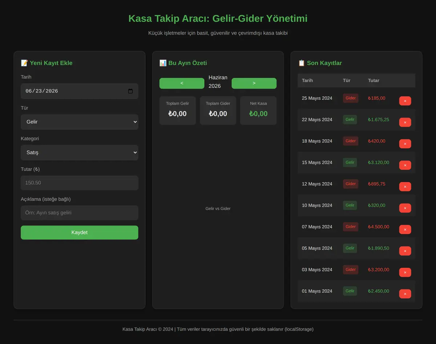The width and height of the screenshot is (436, 344).
Task: Click the Gider badge for 25 Mayıs 2024
Action: coord(351,98)
